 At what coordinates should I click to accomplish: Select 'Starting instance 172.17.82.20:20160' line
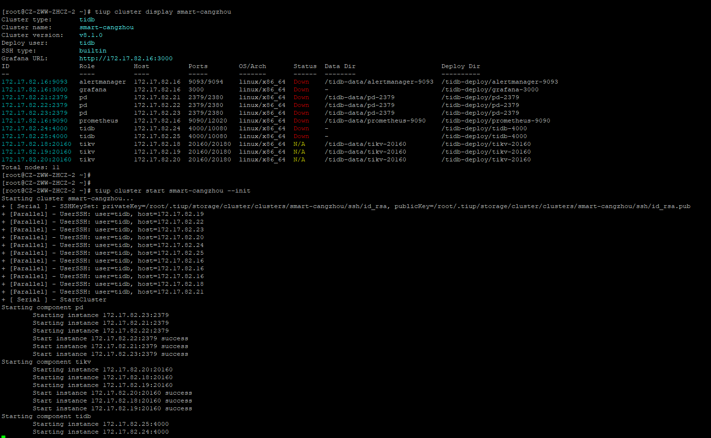tap(103, 369)
